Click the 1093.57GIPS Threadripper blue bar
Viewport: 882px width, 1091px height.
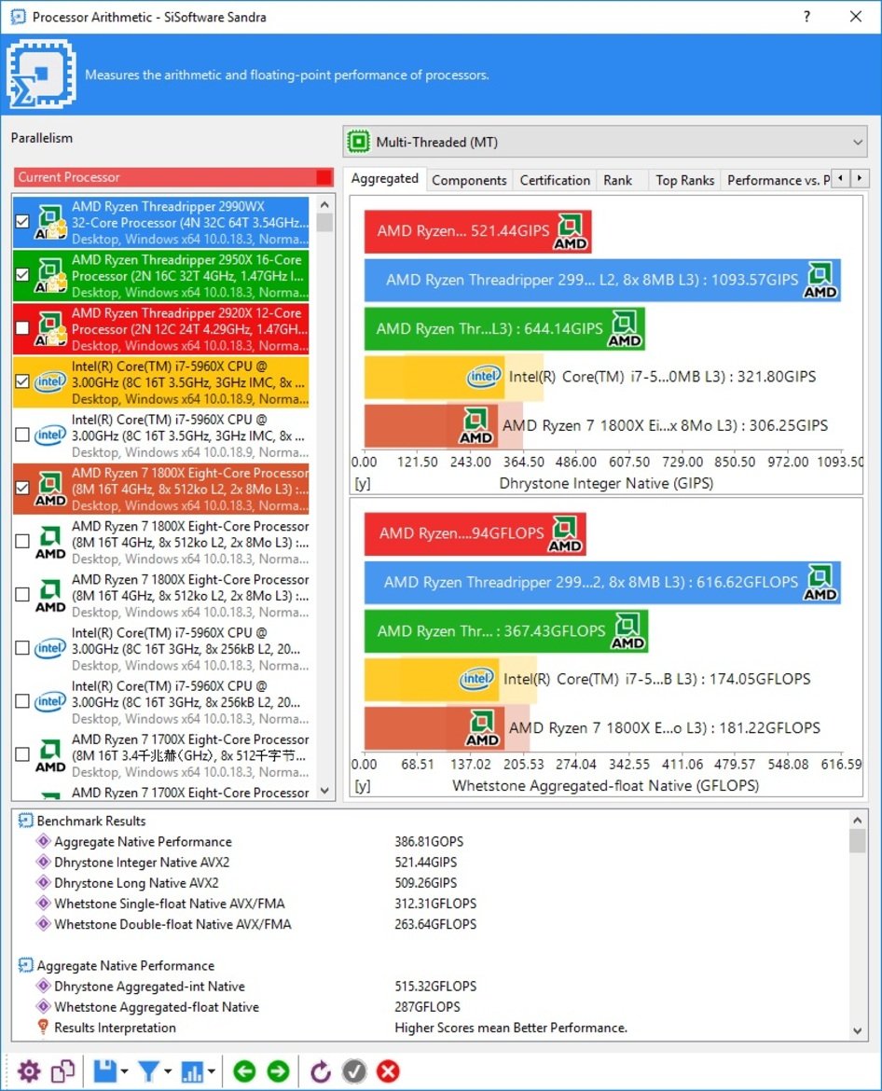pos(602,280)
